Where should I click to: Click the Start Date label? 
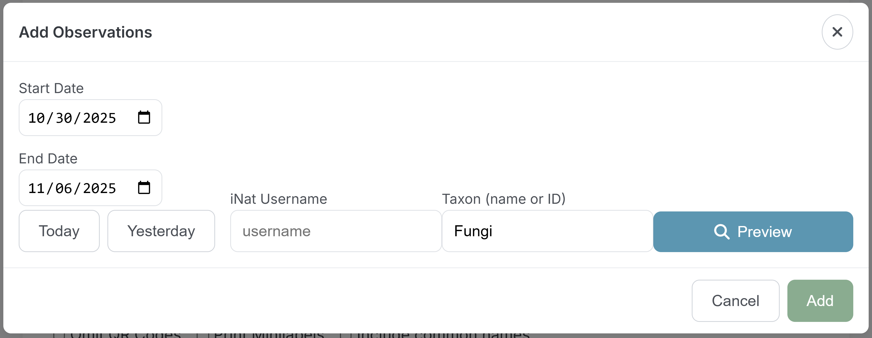click(51, 88)
